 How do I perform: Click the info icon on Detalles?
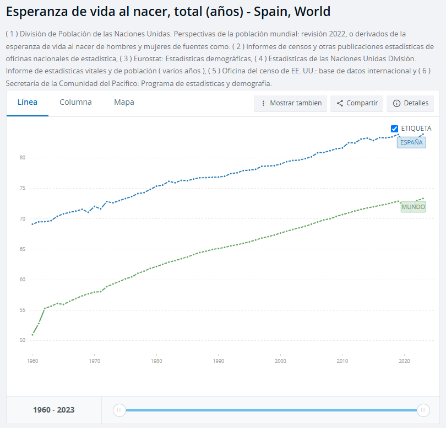click(396, 103)
